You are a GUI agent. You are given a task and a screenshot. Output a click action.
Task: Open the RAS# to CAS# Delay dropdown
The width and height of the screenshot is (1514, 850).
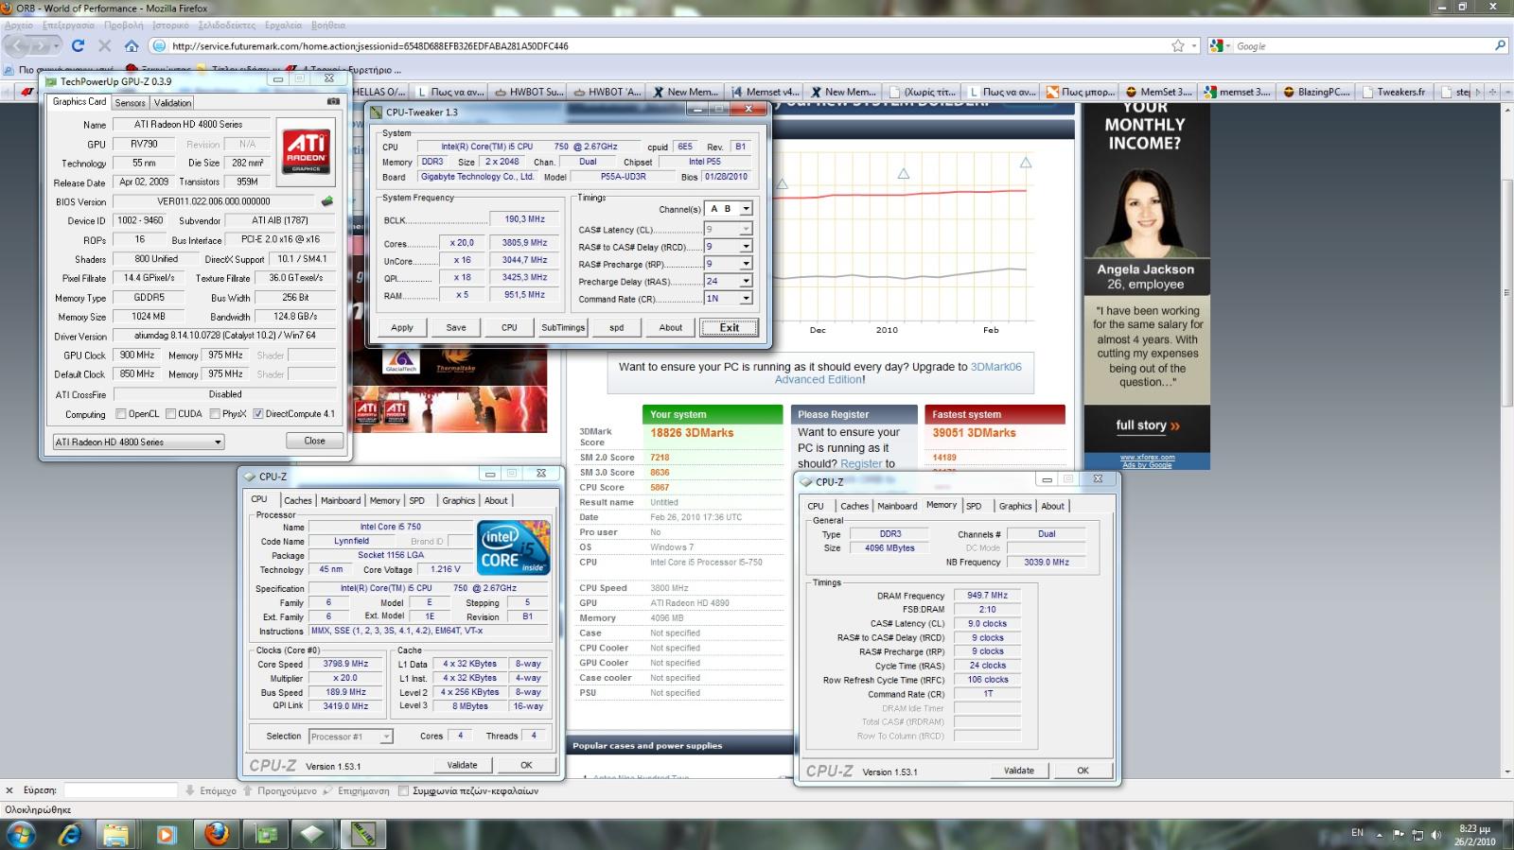point(746,247)
